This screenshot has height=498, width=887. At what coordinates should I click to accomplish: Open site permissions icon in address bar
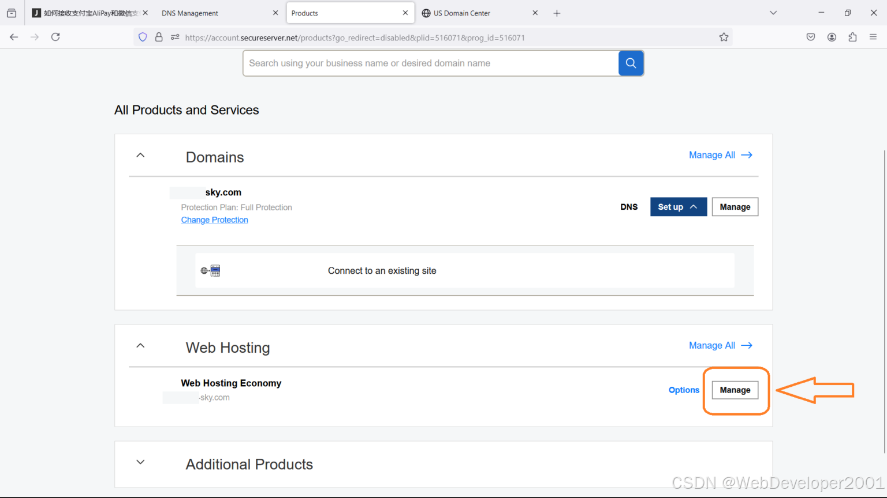click(x=175, y=37)
